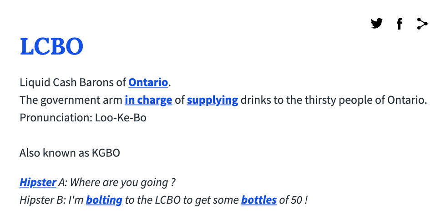
Task: Click the "Pronunciation: Loo-Ke-Bo" line
Action: point(83,117)
